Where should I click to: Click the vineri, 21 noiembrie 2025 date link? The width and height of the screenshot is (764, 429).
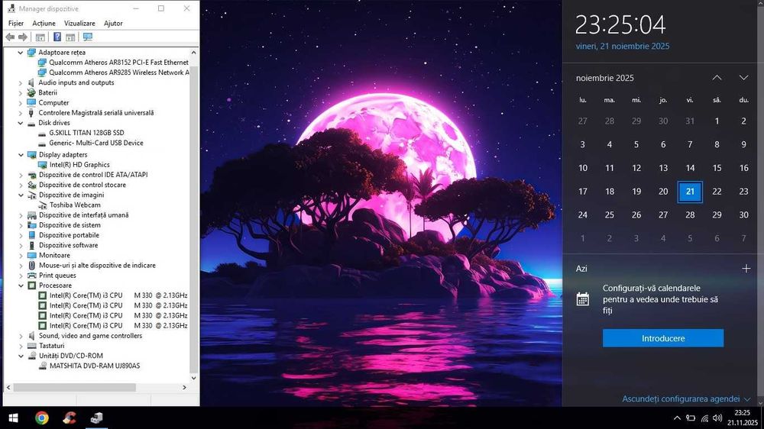[622, 47]
